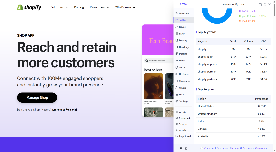Click the India region row
276x152 pixels.
tap(233, 121)
